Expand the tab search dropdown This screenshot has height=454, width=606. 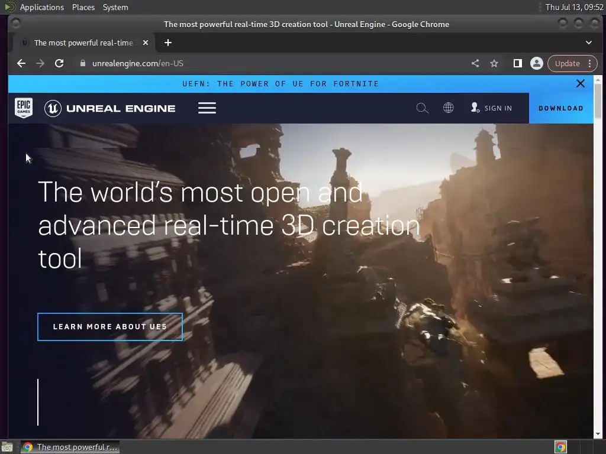pos(589,43)
